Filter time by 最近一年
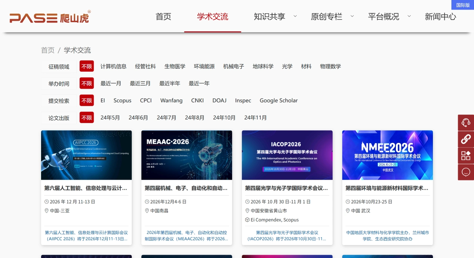This screenshot has width=474, height=258. pyautogui.click(x=199, y=84)
